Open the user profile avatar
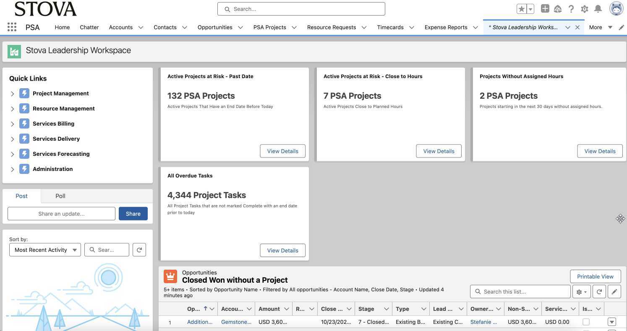This screenshot has width=627, height=331. 616,8
